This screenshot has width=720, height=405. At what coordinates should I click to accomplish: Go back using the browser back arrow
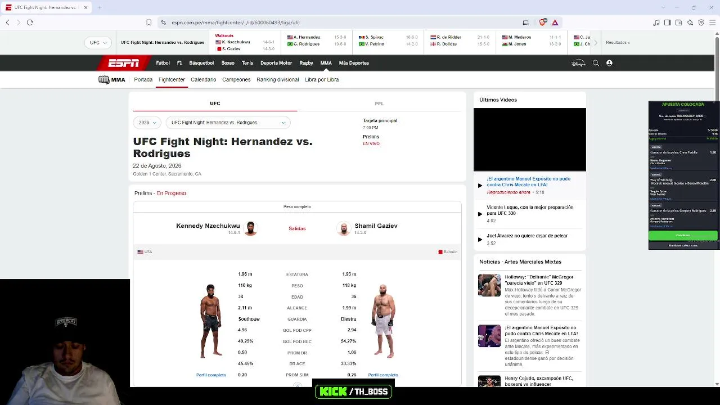tap(7, 22)
